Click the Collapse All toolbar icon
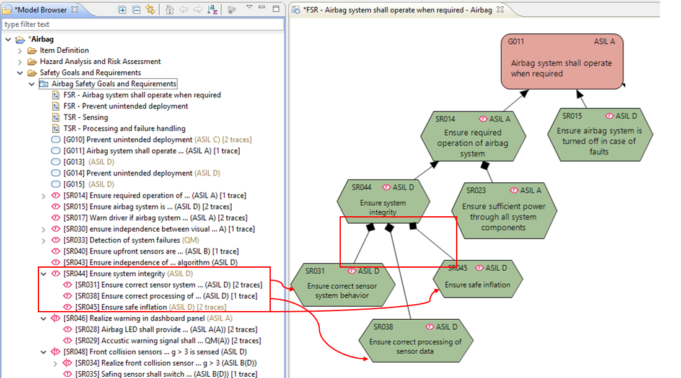Image resolution: width=681 pixels, height=378 pixels. [136, 10]
